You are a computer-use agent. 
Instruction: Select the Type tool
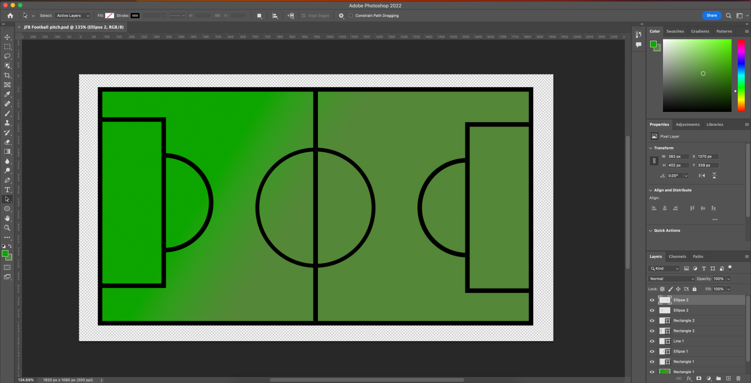click(7, 190)
